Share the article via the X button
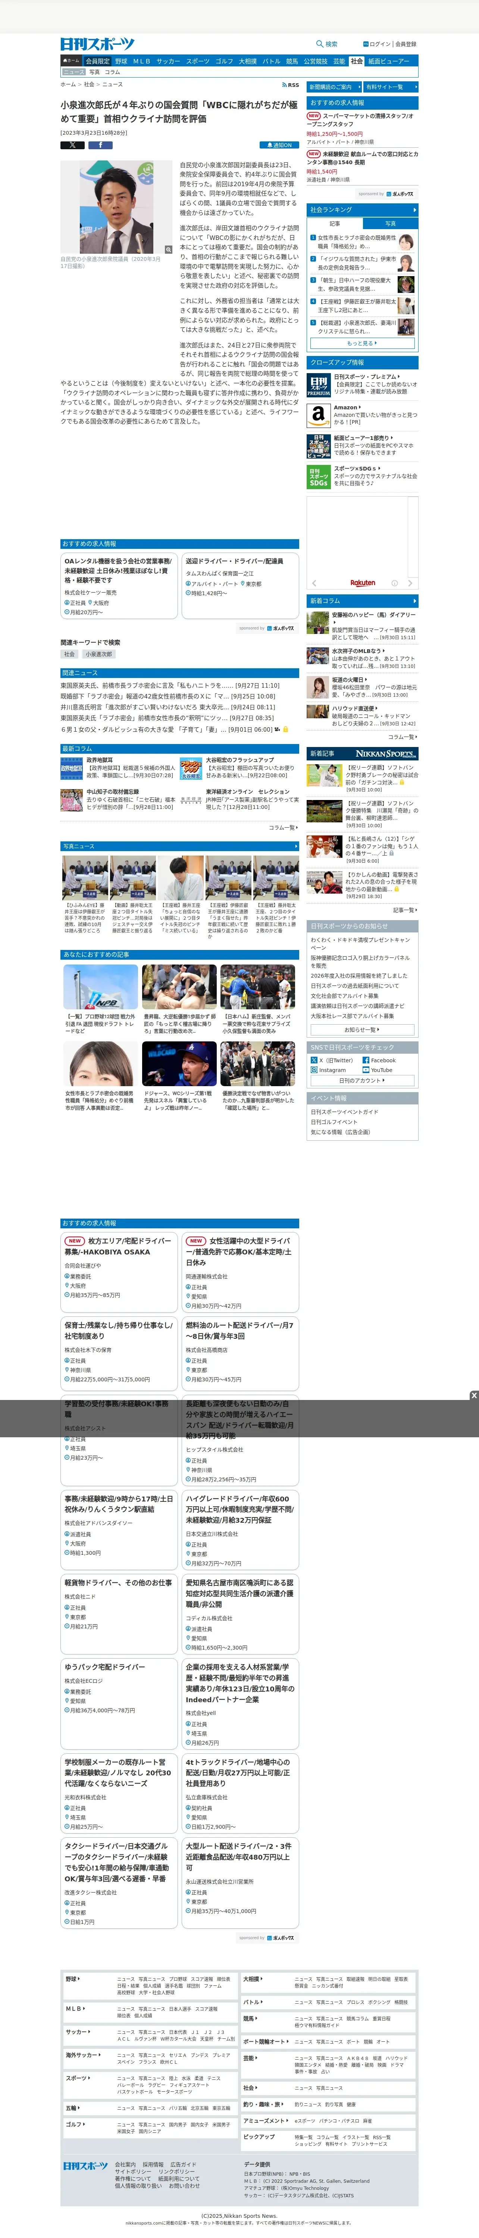479x2238 pixels. (x=72, y=145)
